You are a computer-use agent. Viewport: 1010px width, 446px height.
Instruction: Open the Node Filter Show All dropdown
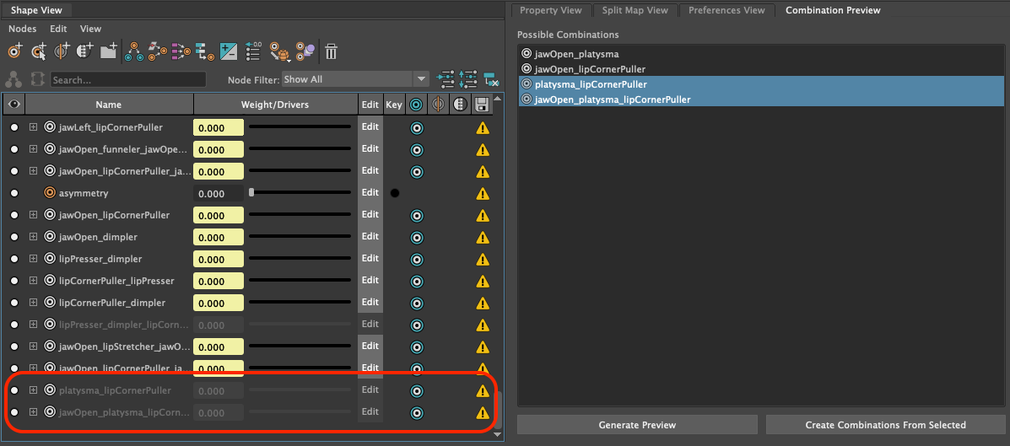point(355,79)
